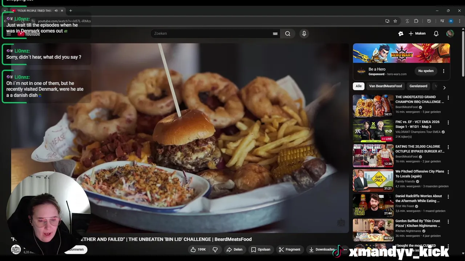465x261 pixels.
Task: Open the Chrome extensions puzzle icon
Action: pyautogui.click(x=416, y=21)
